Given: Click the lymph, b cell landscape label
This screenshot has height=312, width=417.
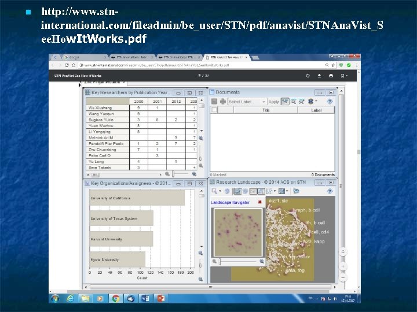Looking at the screenshot, I should (x=306, y=210).
